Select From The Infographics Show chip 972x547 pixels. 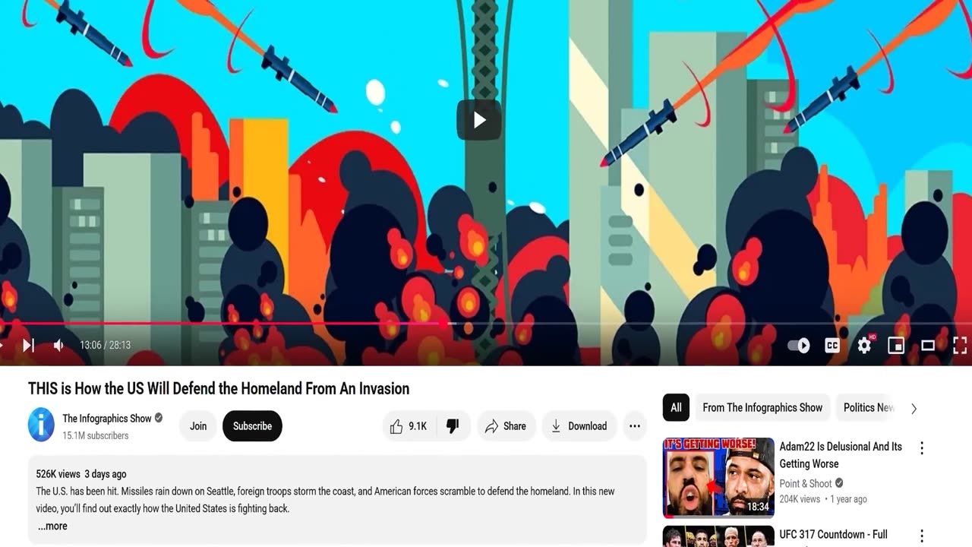click(762, 408)
